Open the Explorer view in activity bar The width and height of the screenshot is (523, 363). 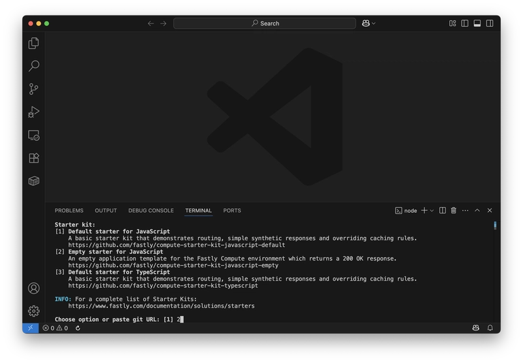coord(34,43)
